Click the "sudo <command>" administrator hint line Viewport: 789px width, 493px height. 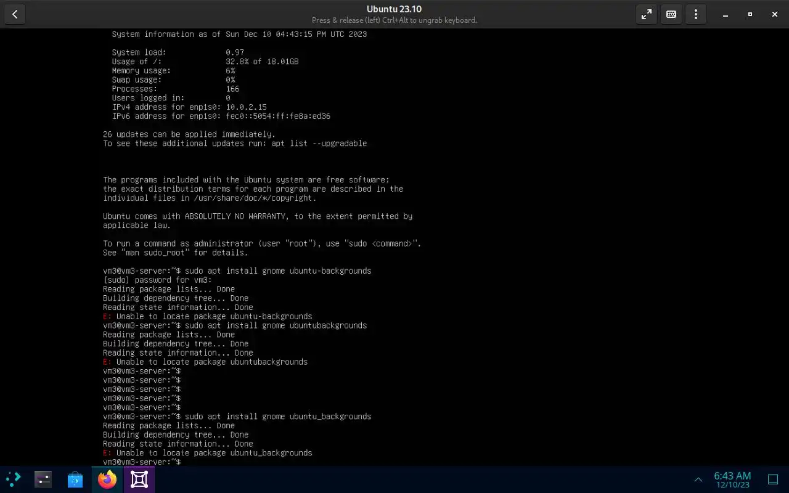point(262,244)
